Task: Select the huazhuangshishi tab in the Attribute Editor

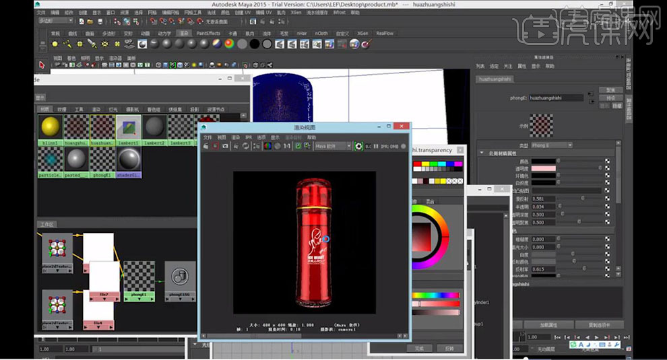Action: [x=495, y=79]
